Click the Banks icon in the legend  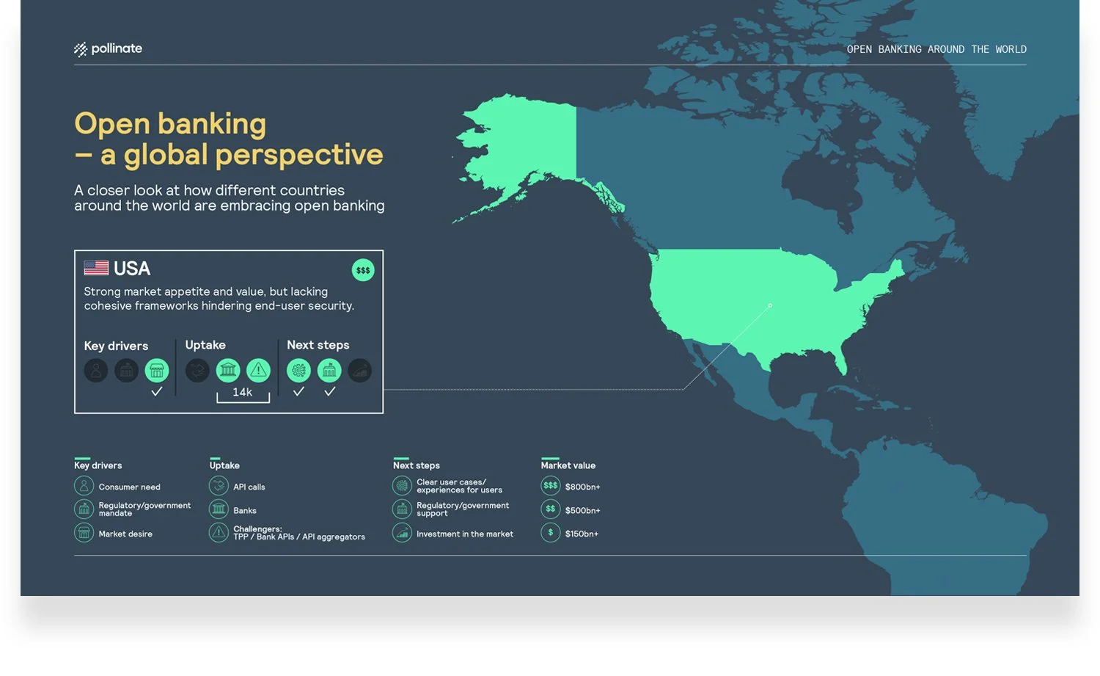click(x=219, y=509)
